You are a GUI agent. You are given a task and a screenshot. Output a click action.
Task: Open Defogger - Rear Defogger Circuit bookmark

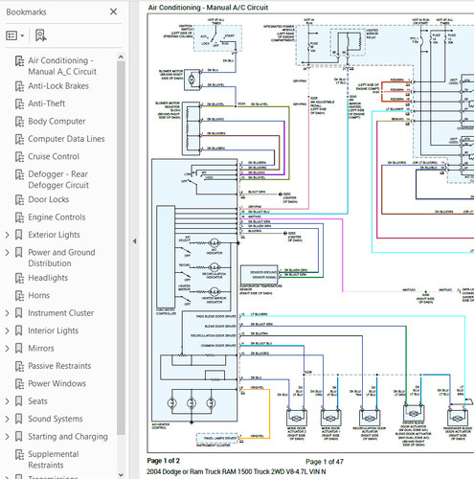[58, 179]
